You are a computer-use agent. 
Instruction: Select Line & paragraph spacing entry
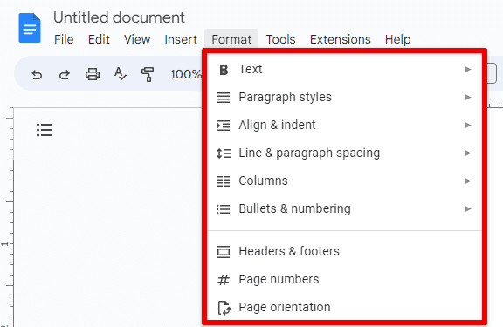[x=345, y=153]
